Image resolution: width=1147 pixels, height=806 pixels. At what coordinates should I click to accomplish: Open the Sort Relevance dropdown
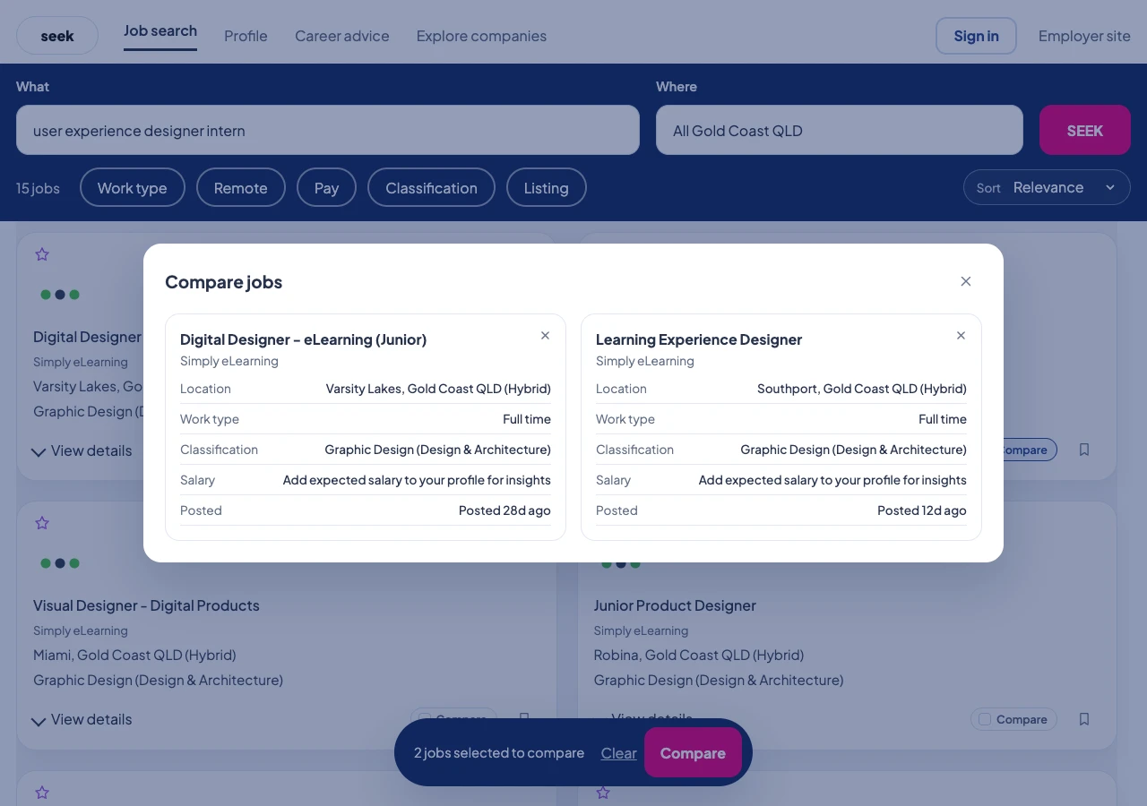(1047, 187)
